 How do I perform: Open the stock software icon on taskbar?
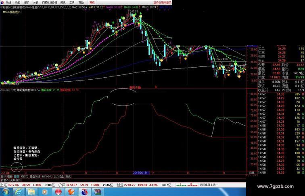[84, 192]
